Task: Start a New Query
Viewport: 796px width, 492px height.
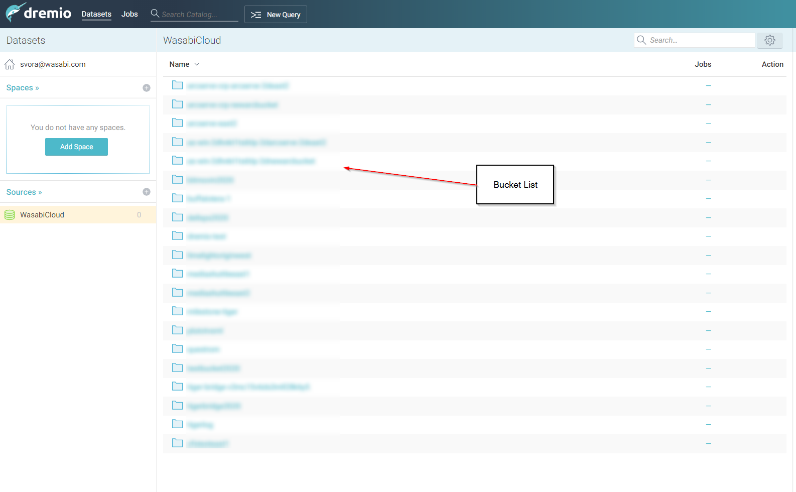Action: 276,15
